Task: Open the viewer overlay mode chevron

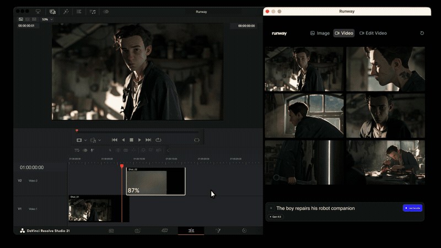Action: tap(85, 140)
